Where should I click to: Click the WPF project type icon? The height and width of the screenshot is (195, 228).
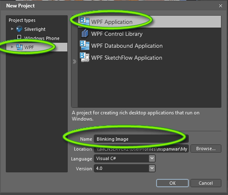pos(19,47)
